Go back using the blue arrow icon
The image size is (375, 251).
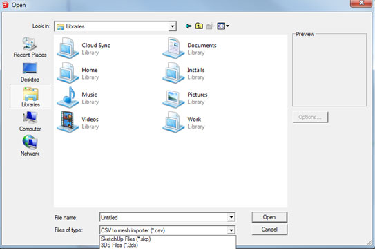click(x=189, y=26)
